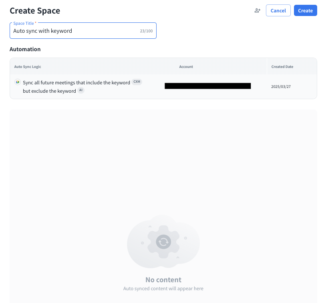Select the AI excluded keyword tag
Viewport: 322px width, 303px height.
(81, 91)
